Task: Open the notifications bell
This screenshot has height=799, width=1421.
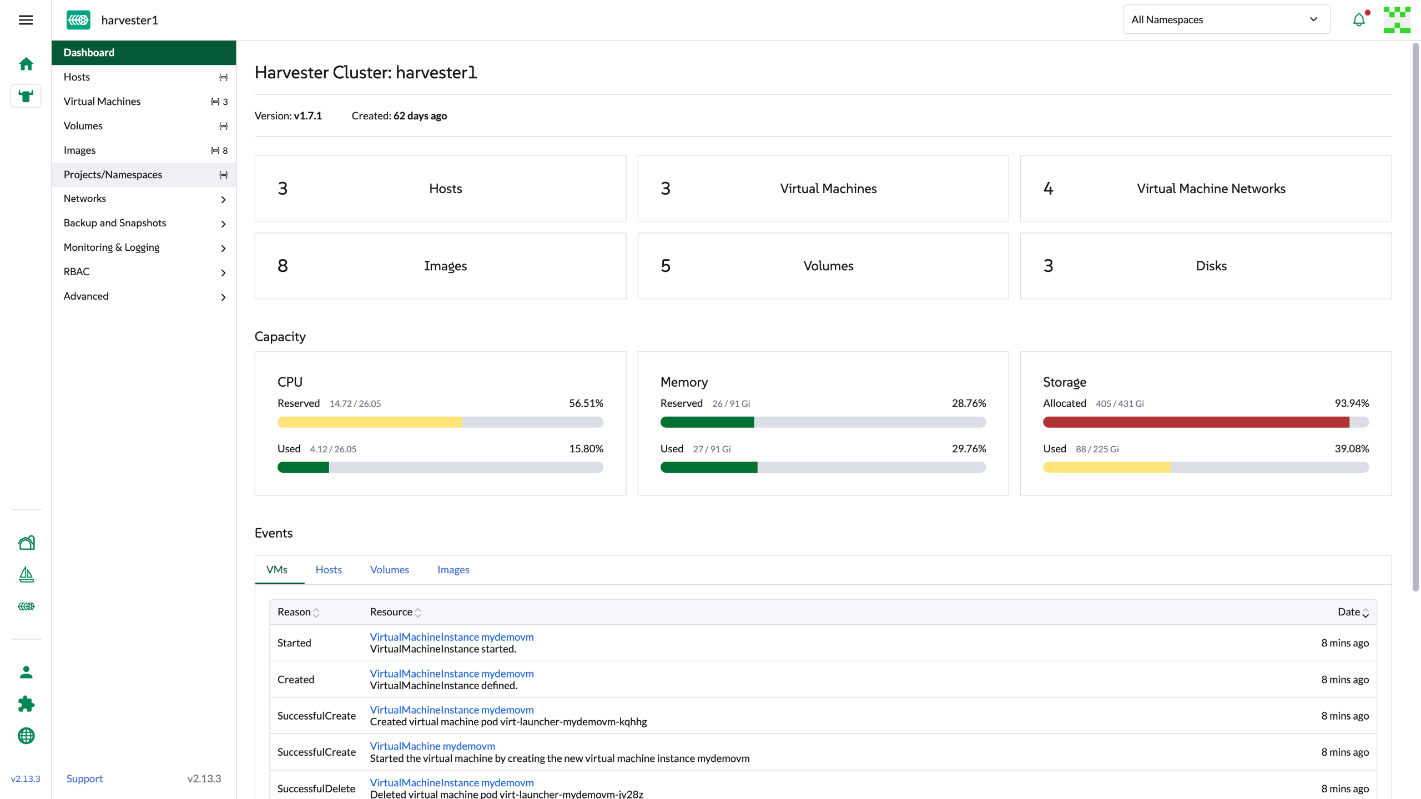Action: click(1358, 20)
